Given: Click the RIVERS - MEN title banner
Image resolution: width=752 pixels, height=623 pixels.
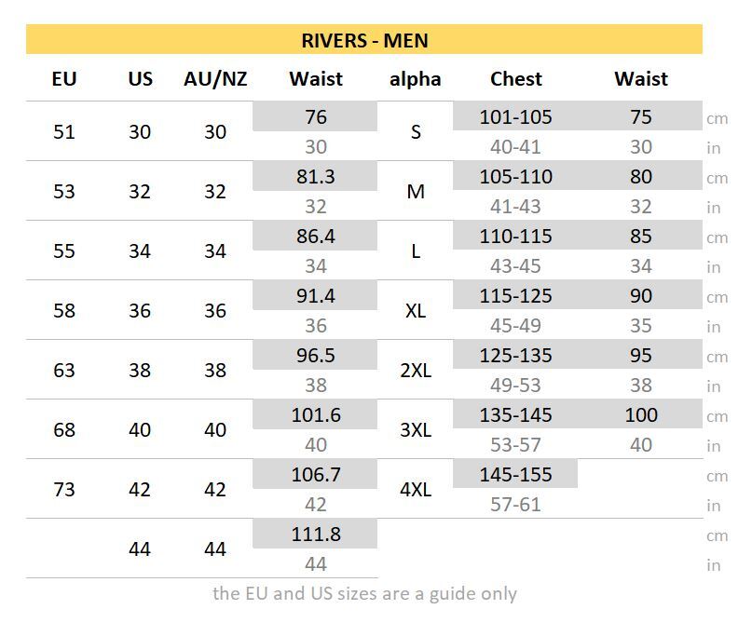Looking at the screenshot, I should (364, 40).
